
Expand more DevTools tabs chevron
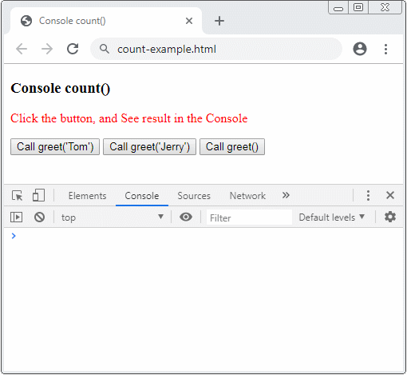tap(286, 195)
